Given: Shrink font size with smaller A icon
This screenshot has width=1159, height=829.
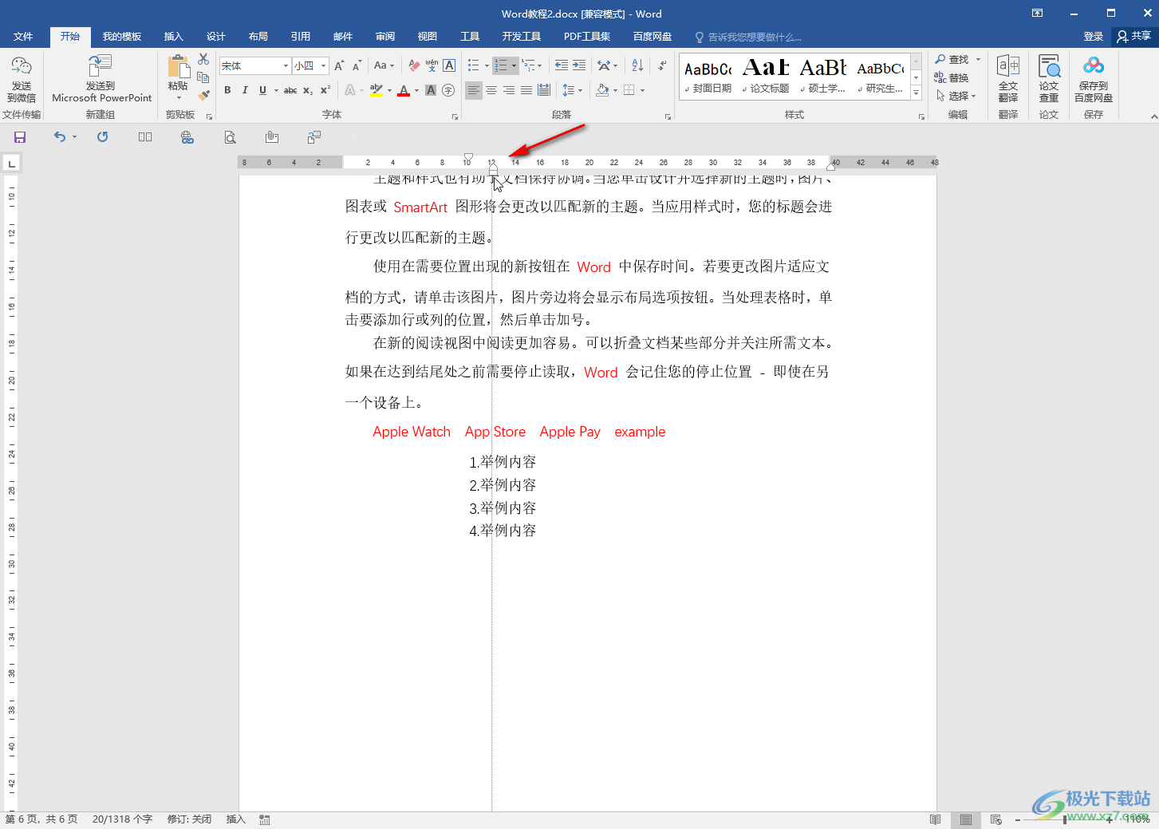Looking at the screenshot, I should tap(357, 65).
